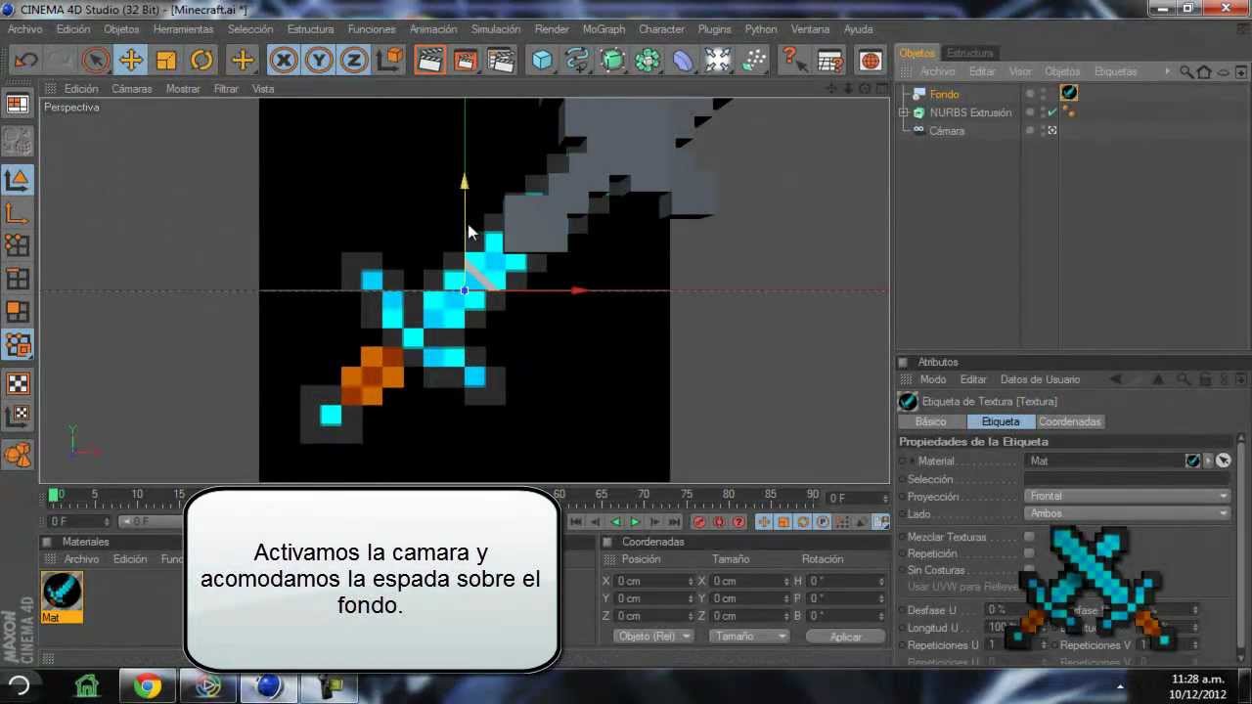Open the Etiquetas menu in Object Manager
1252x704 pixels.
pyautogui.click(x=1115, y=71)
